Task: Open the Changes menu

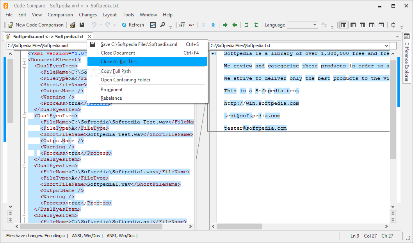Action: pyautogui.click(x=88, y=15)
